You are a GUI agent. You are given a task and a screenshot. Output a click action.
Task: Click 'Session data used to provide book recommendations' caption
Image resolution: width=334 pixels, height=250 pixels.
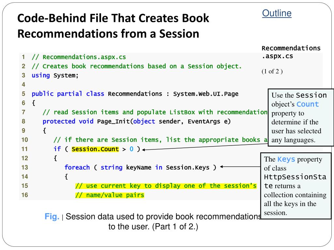pos(164,216)
